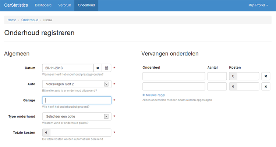Click the first Onderdeel name field
Screen dimensions: 276x147
pos(174,76)
